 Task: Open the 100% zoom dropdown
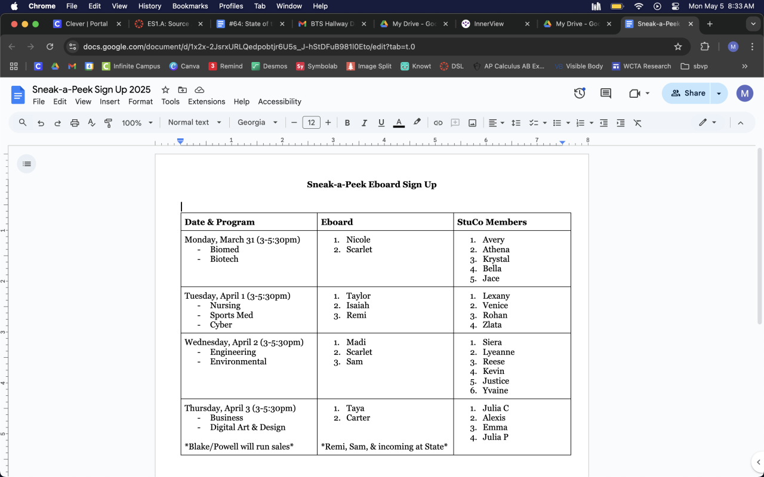tap(137, 123)
